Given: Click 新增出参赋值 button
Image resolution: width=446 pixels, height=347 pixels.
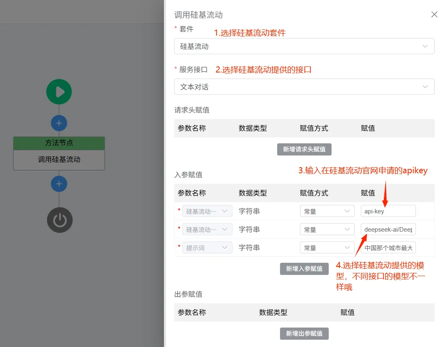Looking at the screenshot, I should (x=304, y=334).
